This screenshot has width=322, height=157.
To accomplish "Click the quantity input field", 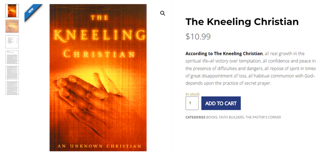I will click(x=192, y=103).
